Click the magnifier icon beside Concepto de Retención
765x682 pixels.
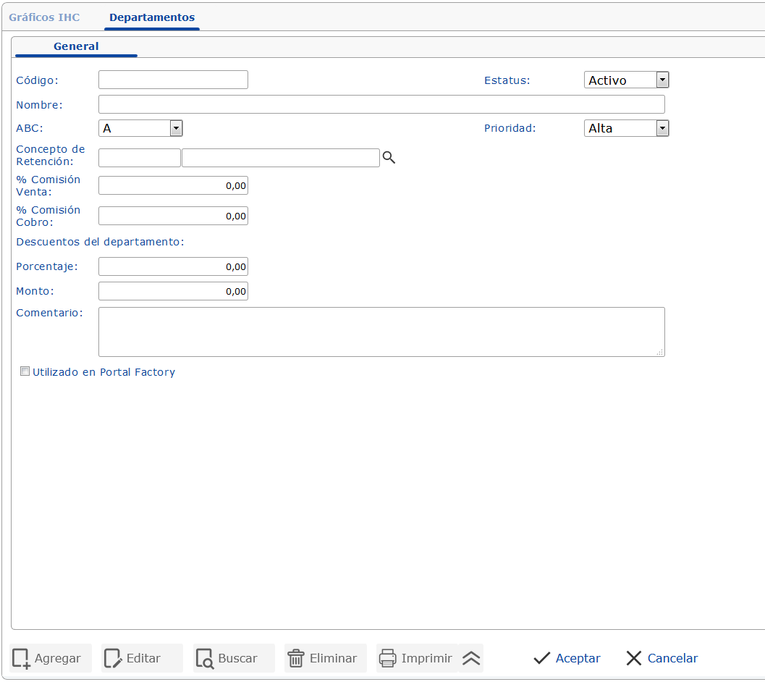389,158
